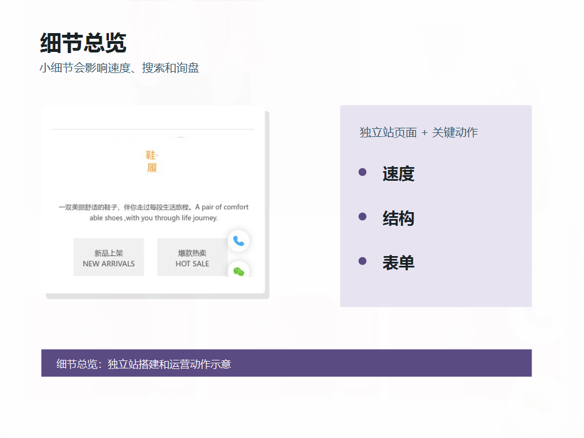
Task: Click the website screenshot thumbnail
Action: pos(153,200)
